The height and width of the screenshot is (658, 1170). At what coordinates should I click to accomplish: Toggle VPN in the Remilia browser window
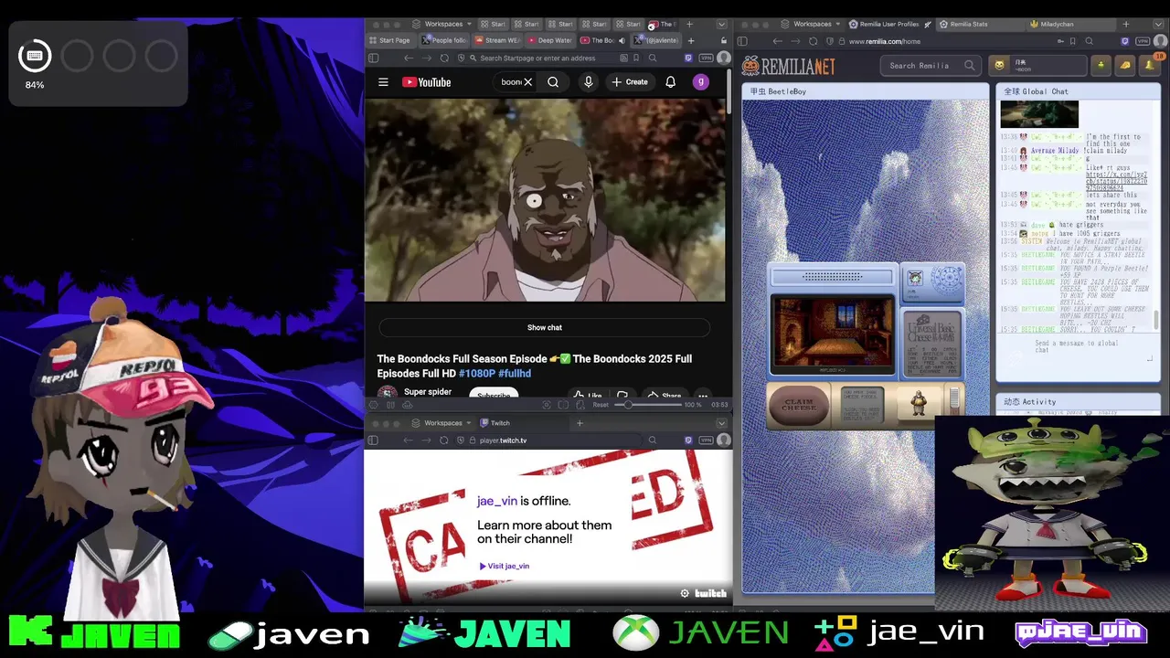[x=1142, y=41]
